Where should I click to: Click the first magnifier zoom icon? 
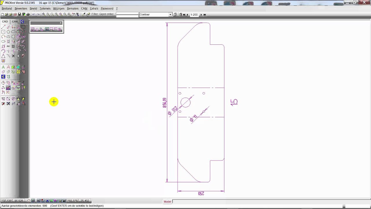(x=44, y=14)
